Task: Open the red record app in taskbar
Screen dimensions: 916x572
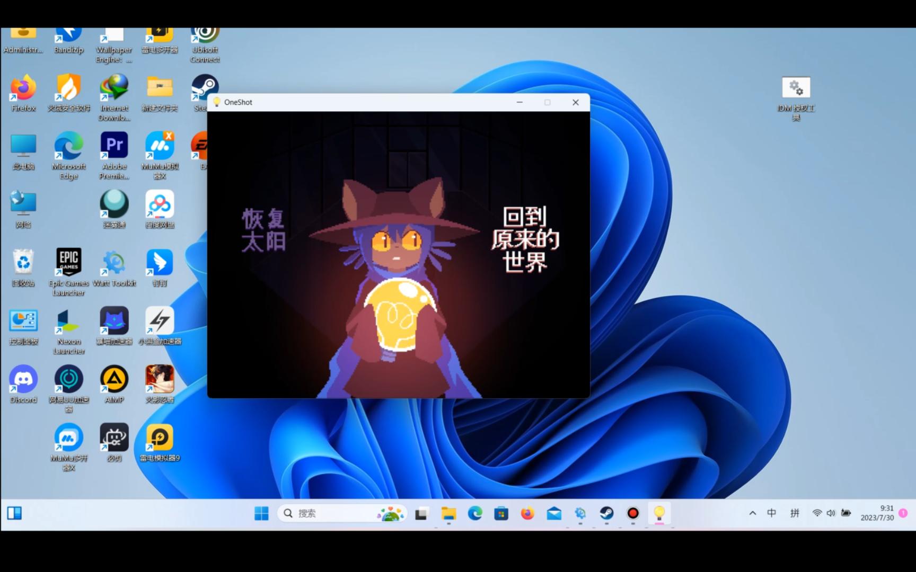Action: click(x=633, y=513)
